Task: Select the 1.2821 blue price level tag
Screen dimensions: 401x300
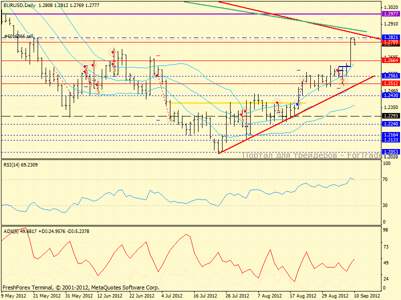Action: click(x=390, y=37)
